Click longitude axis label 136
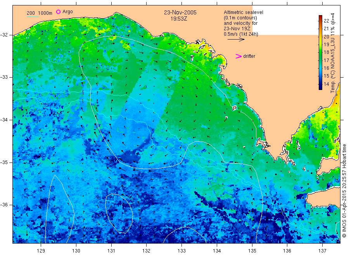This screenshot has width=349, height=256. [x=287, y=251]
